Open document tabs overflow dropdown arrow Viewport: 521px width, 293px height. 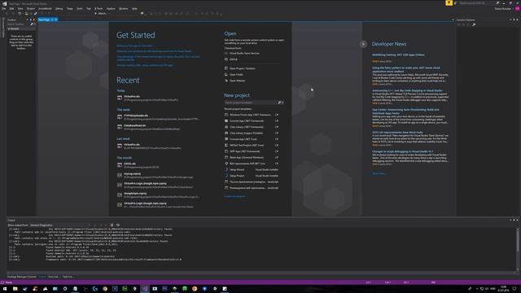pyautogui.click(x=453, y=20)
